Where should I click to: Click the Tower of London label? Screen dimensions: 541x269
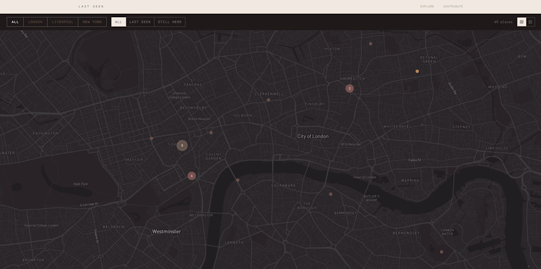[364, 177]
